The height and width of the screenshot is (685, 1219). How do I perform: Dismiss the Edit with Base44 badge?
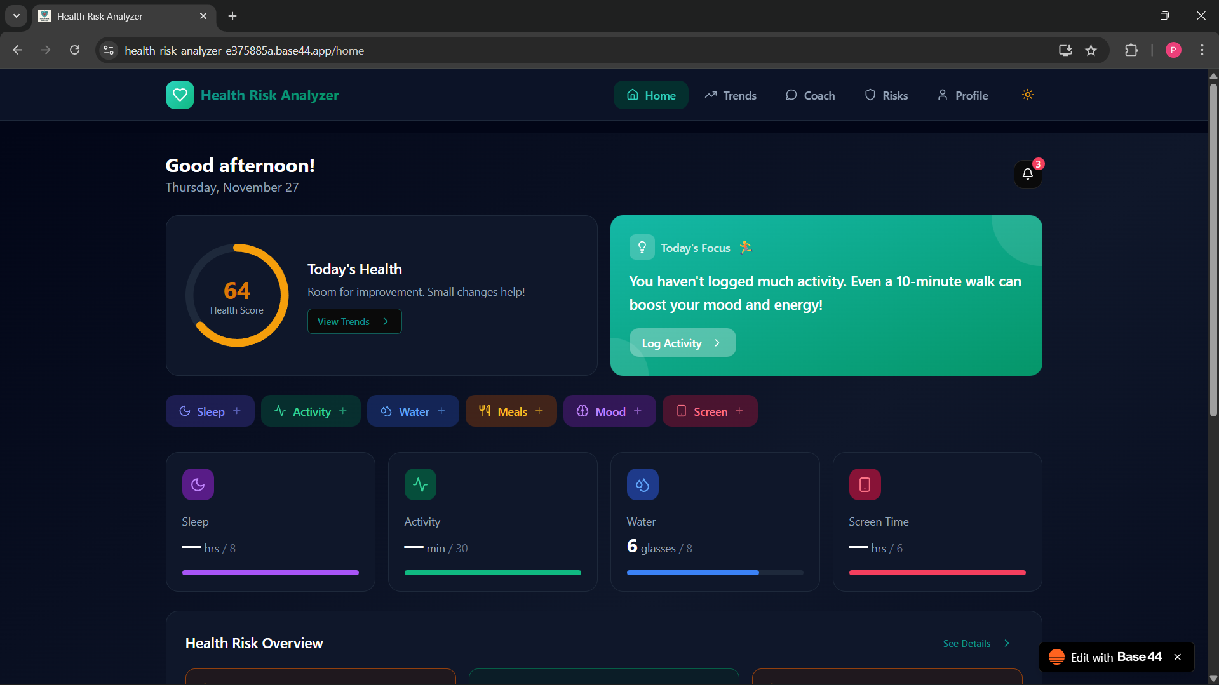(x=1178, y=657)
